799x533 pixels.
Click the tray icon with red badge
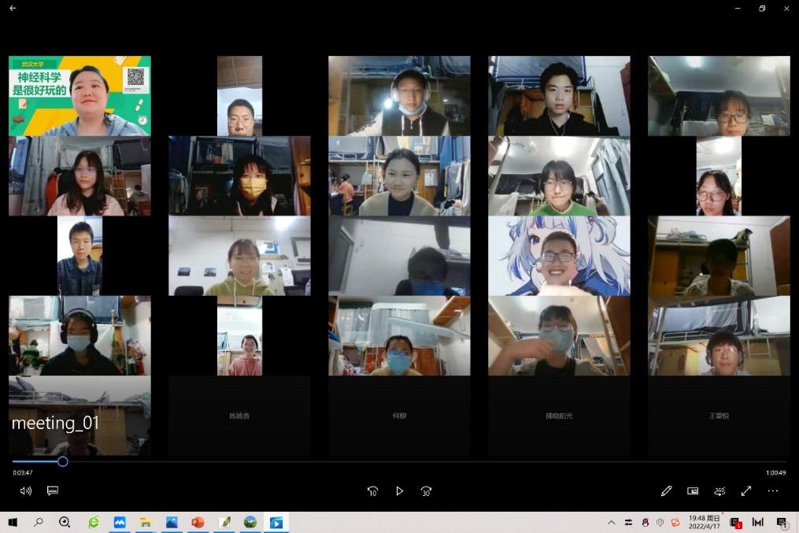(735, 522)
